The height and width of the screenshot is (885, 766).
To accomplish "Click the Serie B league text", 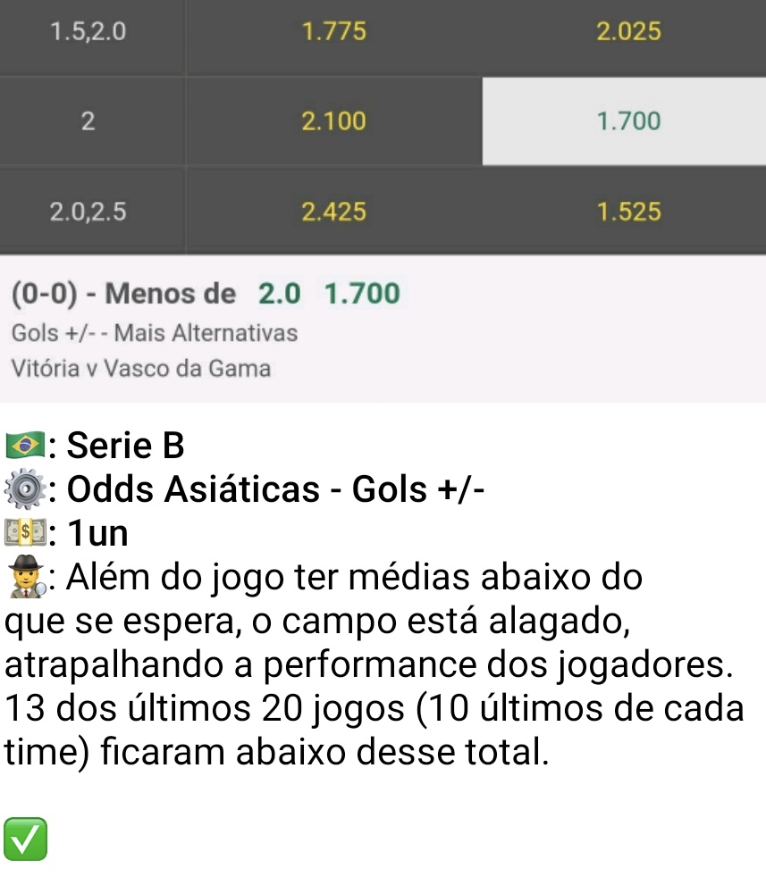I will click(x=125, y=446).
